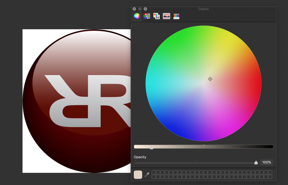This screenshot has width=288, height=185.
Task: Click the current color well swatch
Action: click(x=138, y=175)
